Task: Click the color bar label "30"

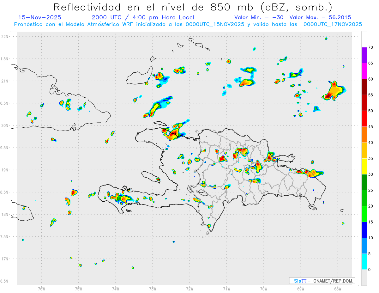Action: 371,174
